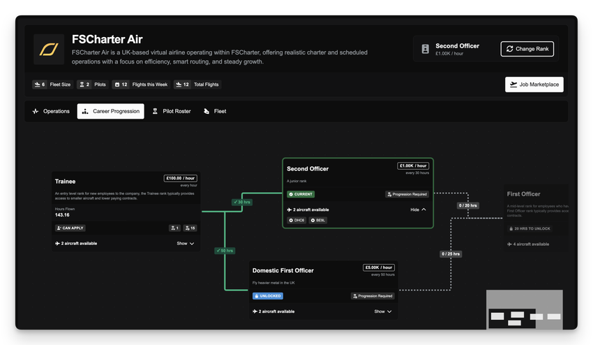
Task: Collapse Second Officer aircraft list with Hide
Action: coord(418,210)
